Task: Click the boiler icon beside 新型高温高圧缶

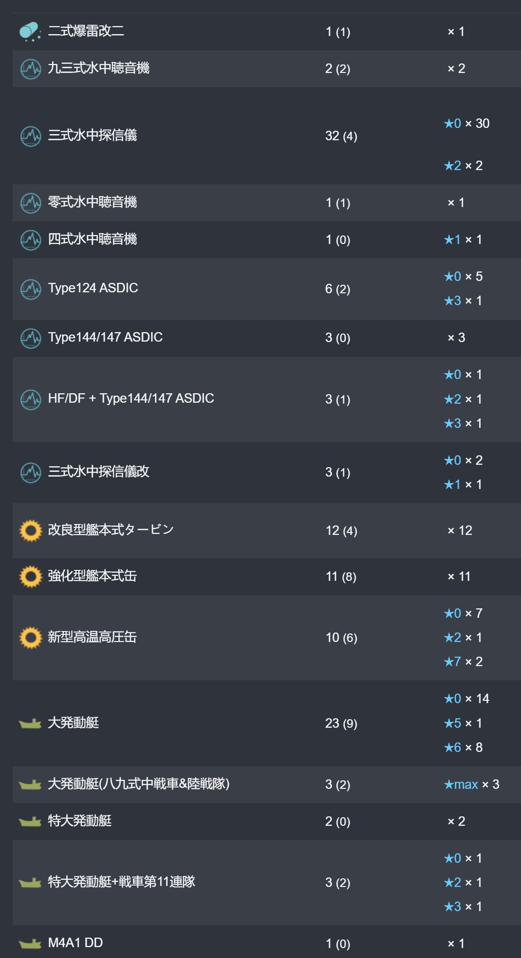Action: point(31,638)
